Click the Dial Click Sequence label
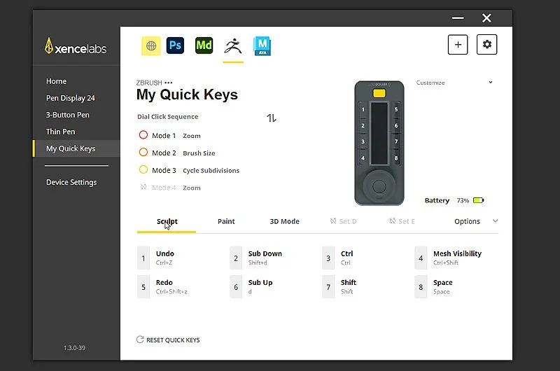 point(167,117)
